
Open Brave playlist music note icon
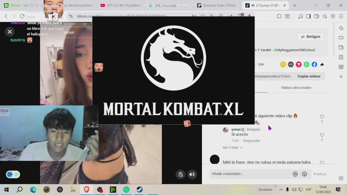click(x=300, y=16)
